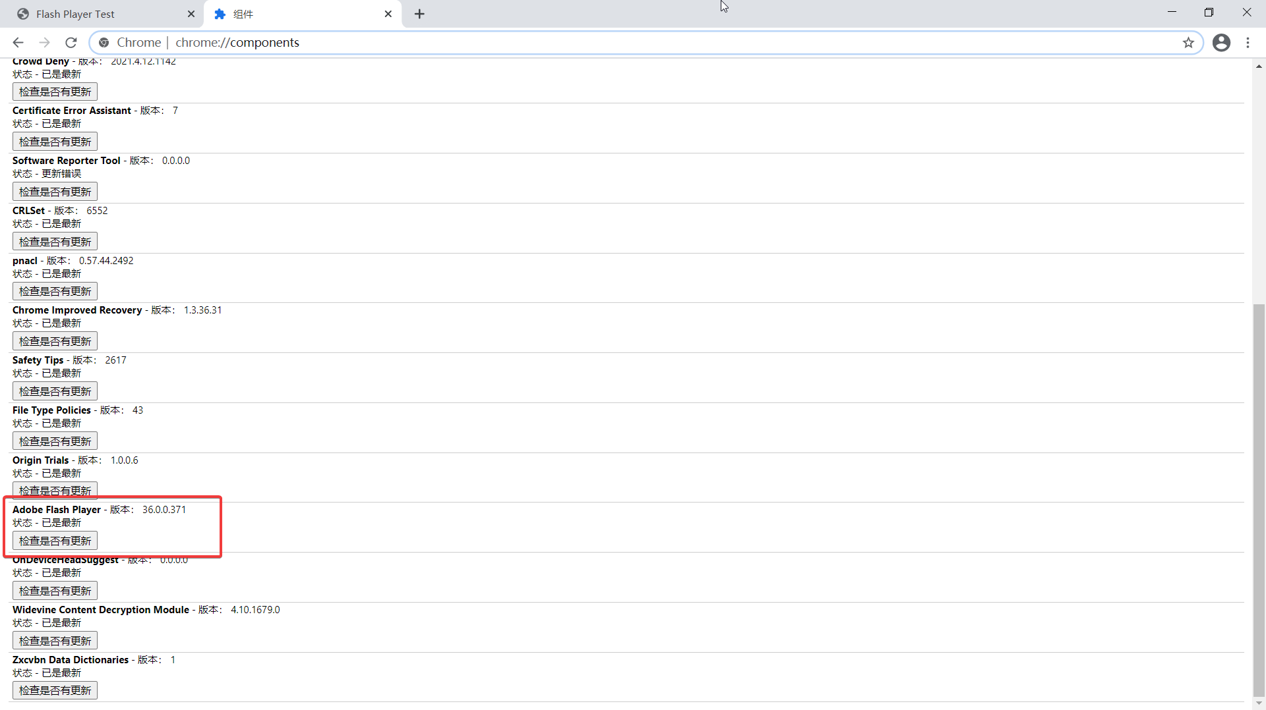Check updates for Chrome Improved Recovery
This screenshot has height=710, width=1266.
coord(55,341)
